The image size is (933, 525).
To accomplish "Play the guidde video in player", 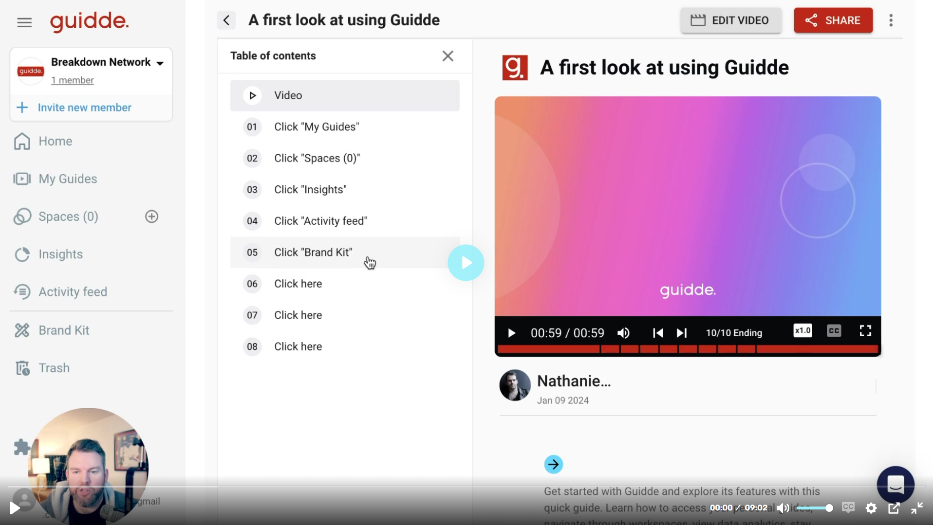I will point(511,333).
